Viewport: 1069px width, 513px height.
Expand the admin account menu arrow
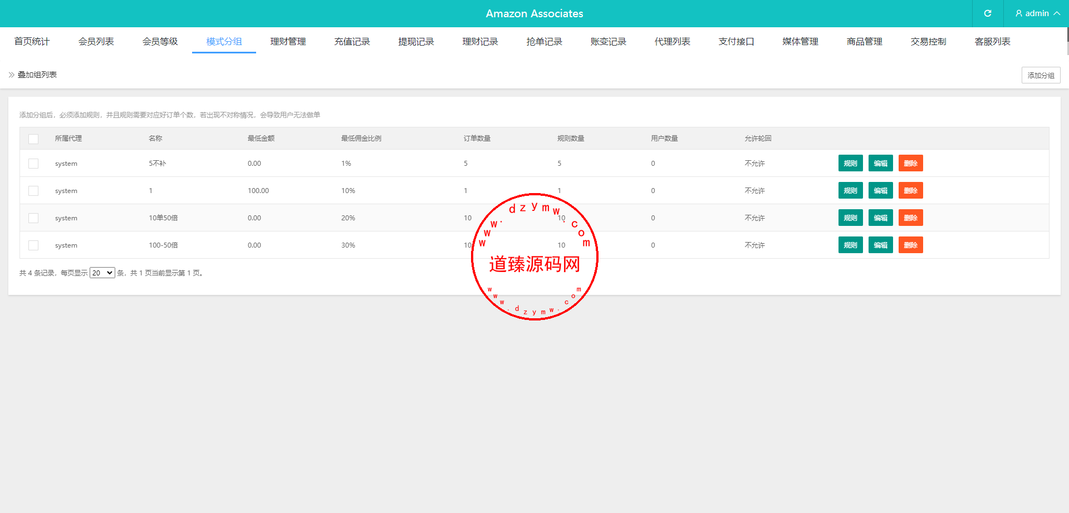pyautogui.click(x=1057, y=13)
